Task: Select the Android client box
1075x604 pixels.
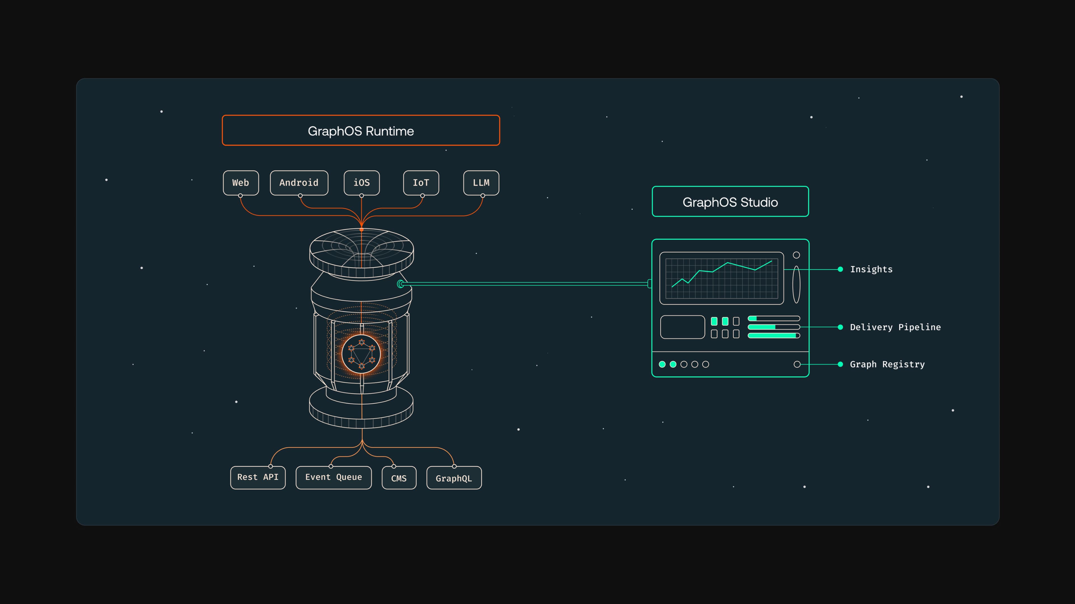Action: 299,183
